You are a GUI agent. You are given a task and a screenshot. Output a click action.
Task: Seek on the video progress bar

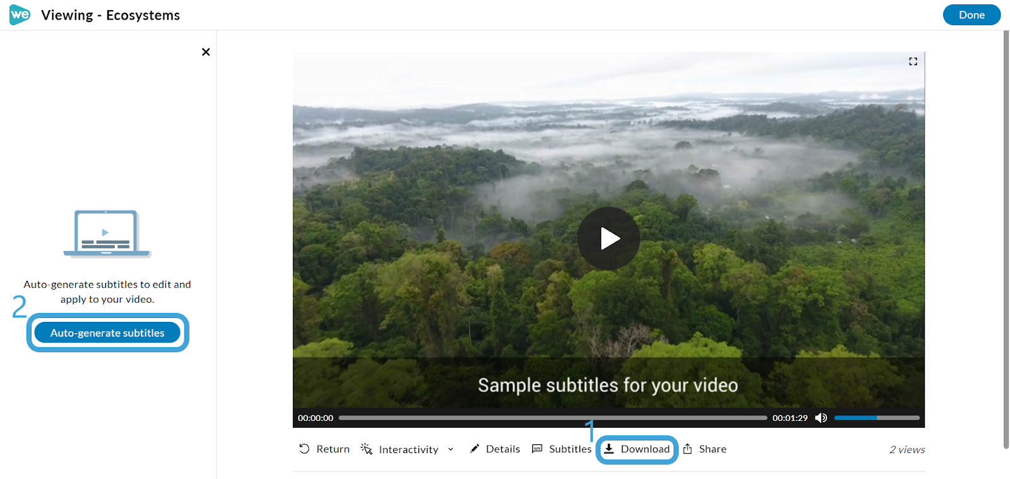(x=553, y=418)
